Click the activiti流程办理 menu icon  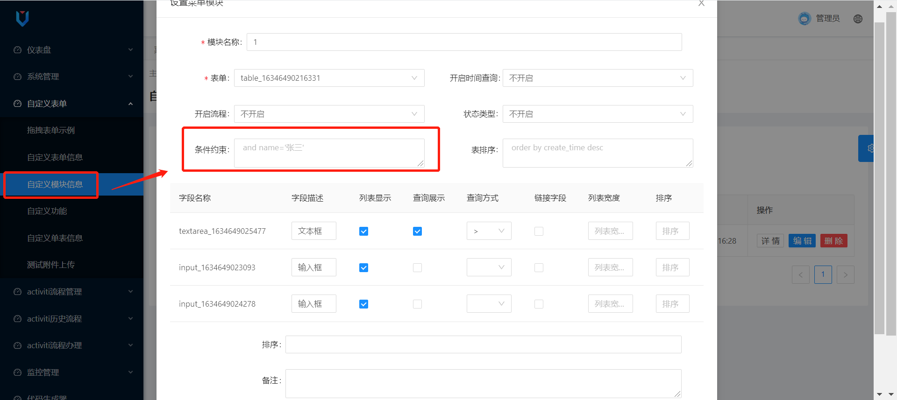(x=18, y=345)
